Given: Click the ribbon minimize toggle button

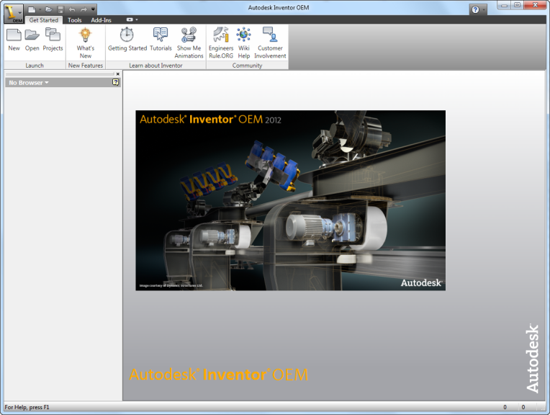Looking at the screenshot, I should pyautogui.click(x=130, y=19).
